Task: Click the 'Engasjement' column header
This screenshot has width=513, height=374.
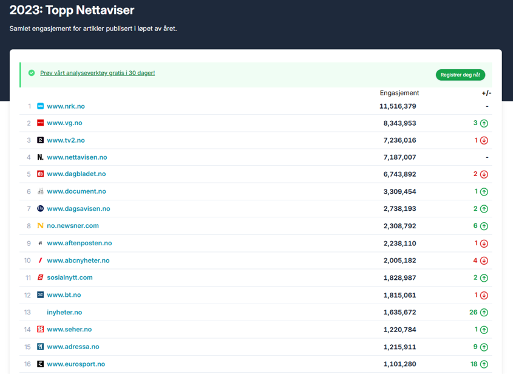Action: pyautogui.click(x=399, y=93)
